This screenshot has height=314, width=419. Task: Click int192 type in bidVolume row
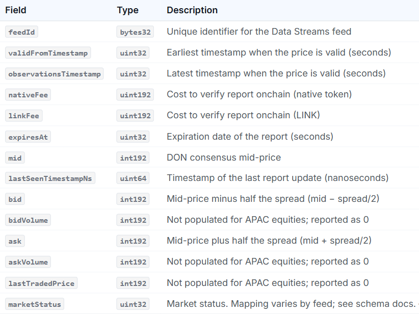coord(133,220)
